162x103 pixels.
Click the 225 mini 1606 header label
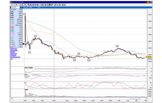tap(28, 7)
